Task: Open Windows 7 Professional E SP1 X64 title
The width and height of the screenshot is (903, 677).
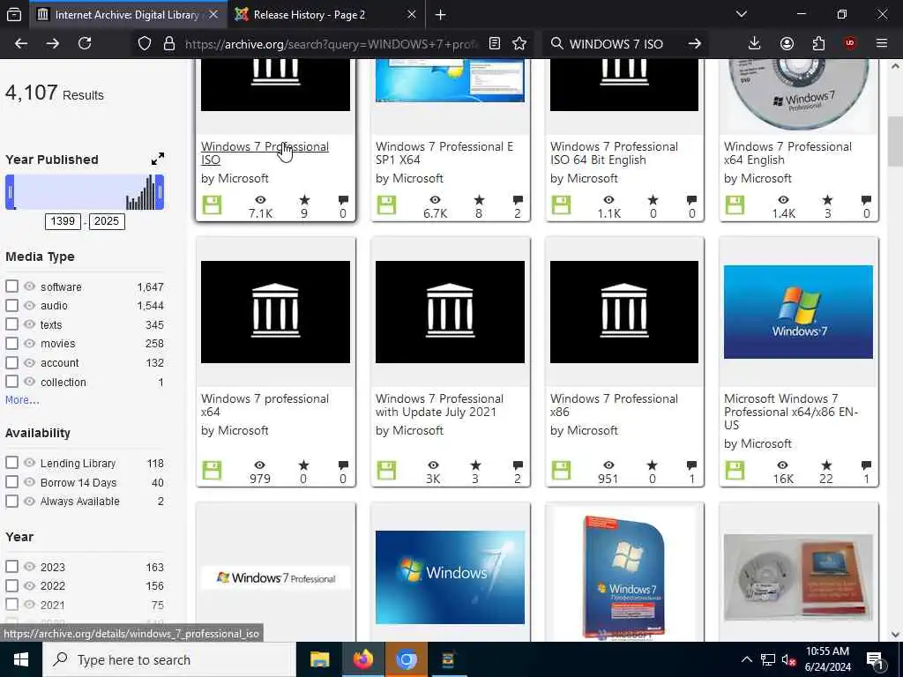Action: 444,153
